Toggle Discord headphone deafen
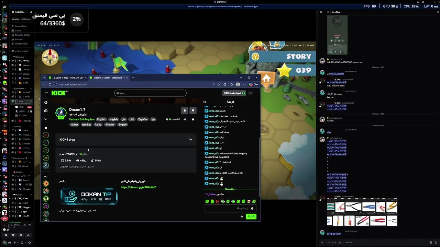The image size is (440, 247). [22, 243]
